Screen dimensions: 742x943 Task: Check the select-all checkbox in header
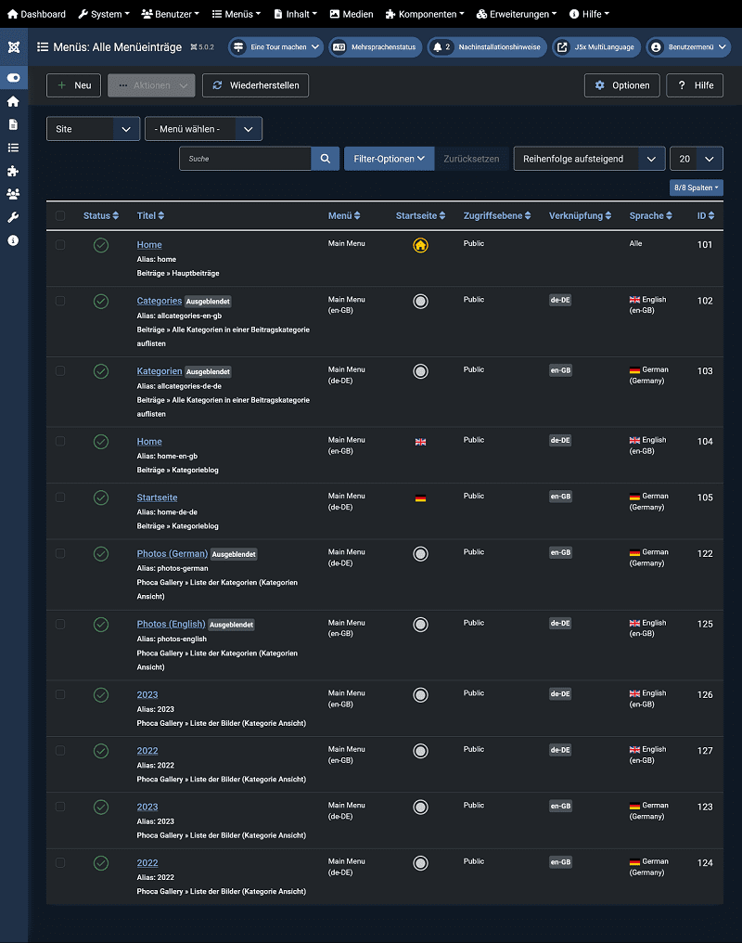pyautogui.click(x=60, y=216)
